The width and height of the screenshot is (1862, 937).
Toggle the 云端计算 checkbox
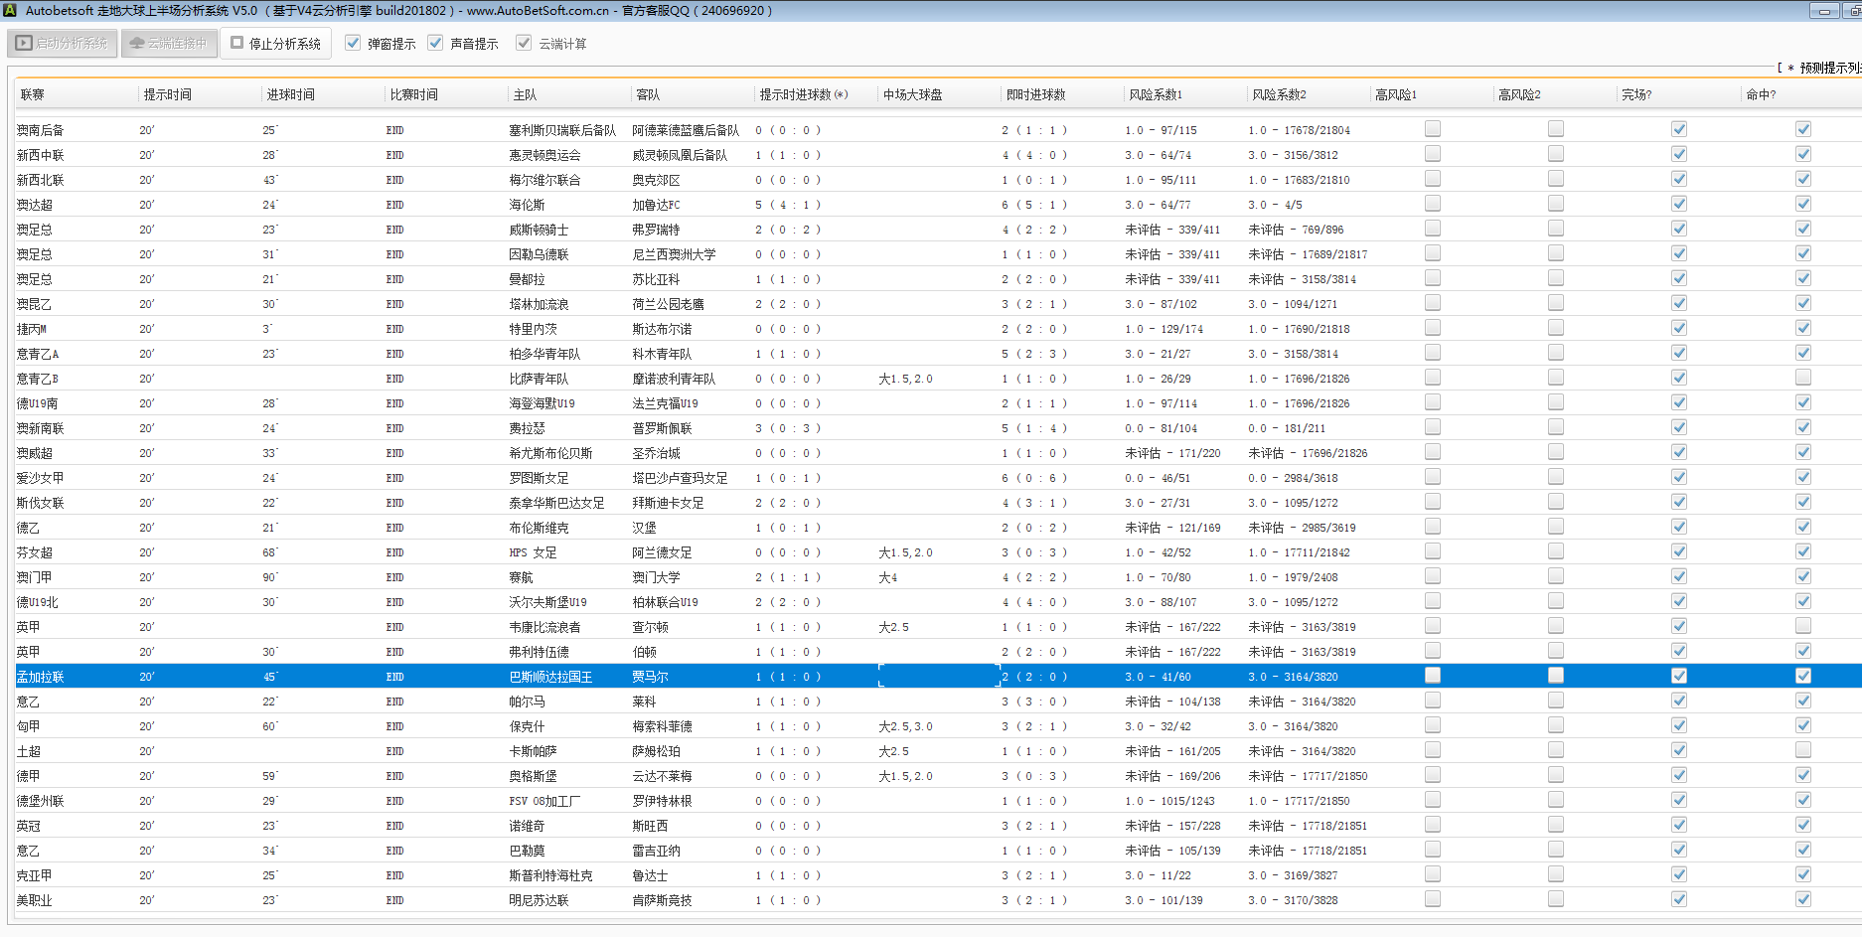click(525, 44)
